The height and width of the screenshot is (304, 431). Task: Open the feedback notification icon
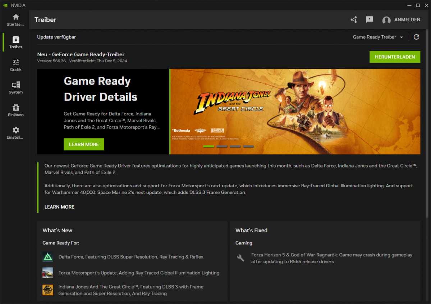(x=370, y=19)
